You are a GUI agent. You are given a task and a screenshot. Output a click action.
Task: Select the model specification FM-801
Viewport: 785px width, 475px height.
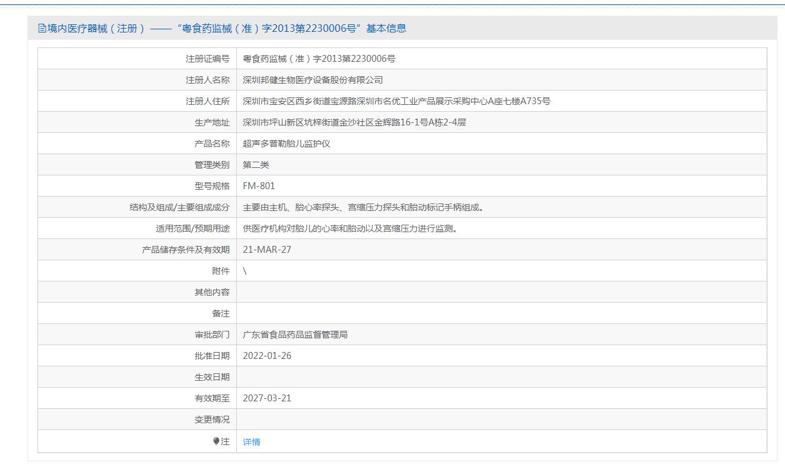click(x=259, y=186)
